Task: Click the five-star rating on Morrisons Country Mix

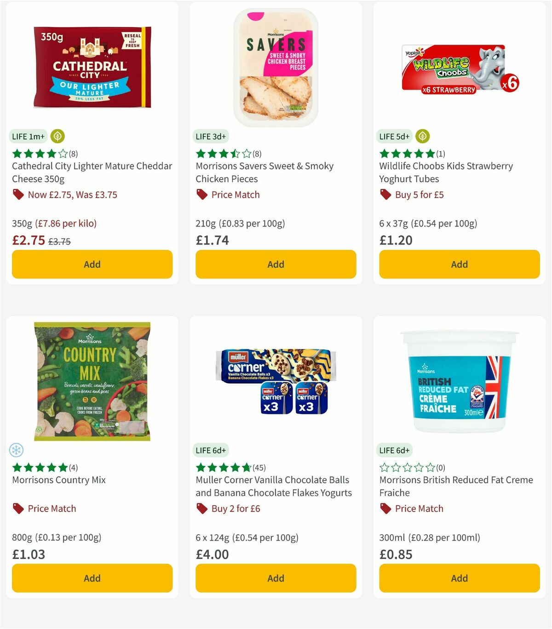Action: 39,467
